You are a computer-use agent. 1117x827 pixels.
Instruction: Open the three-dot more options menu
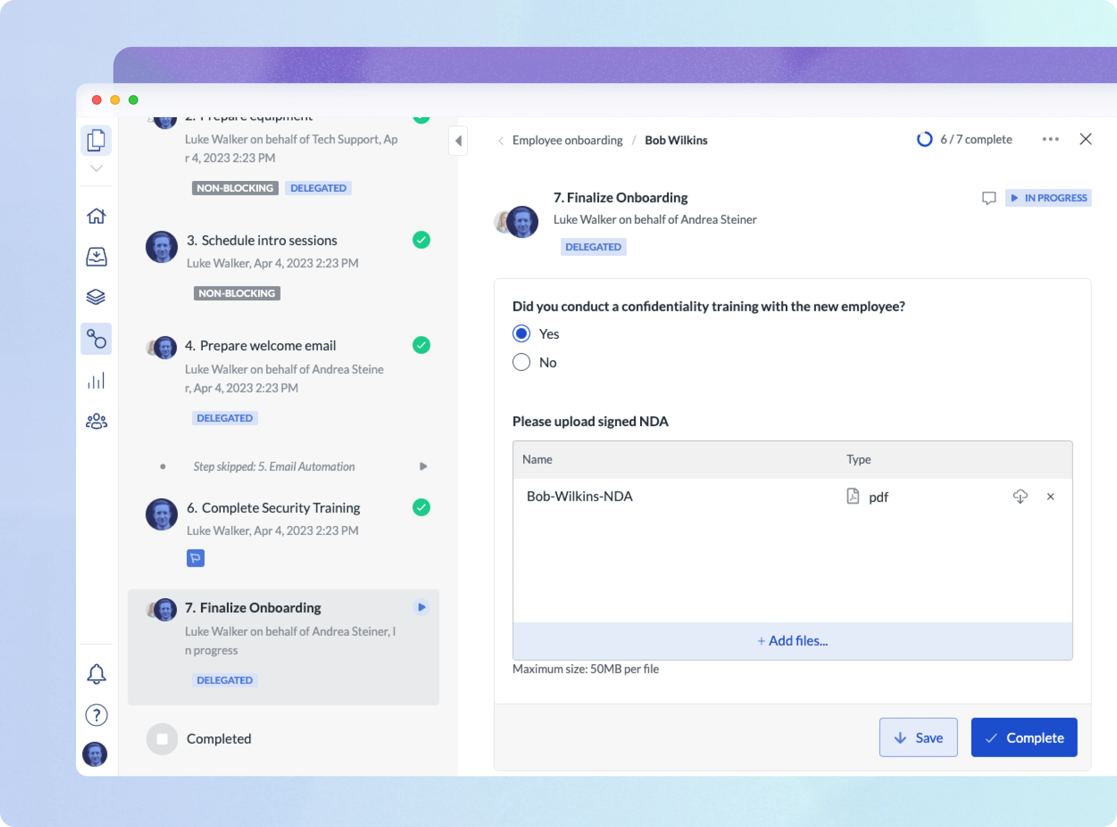coord(1050,140)
